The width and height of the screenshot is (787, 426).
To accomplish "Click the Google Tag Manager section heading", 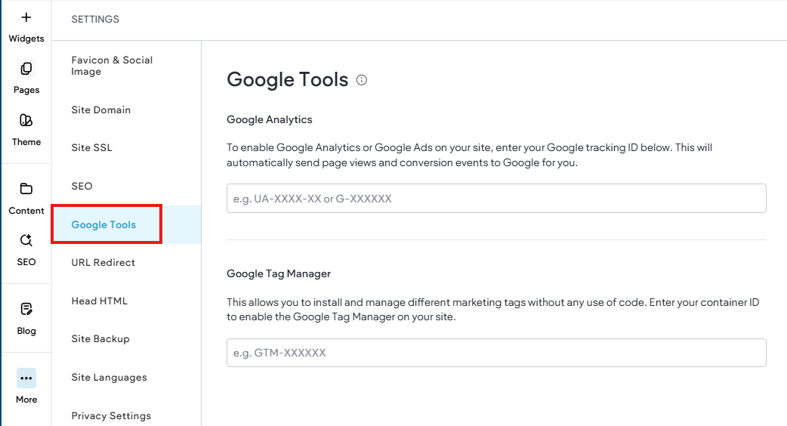I will (x=279, y=273).
